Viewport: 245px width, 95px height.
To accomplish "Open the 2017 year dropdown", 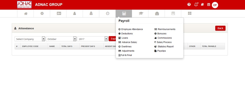I will pyautogui.click(x=92, y=39).
